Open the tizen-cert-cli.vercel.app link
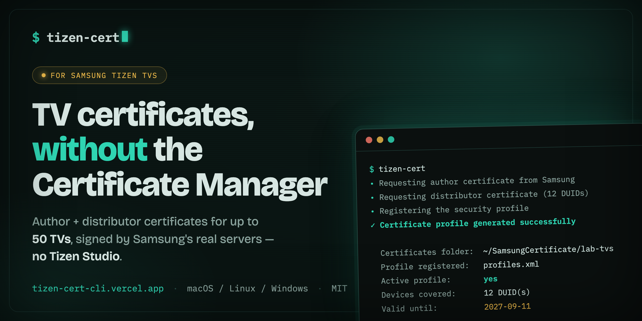642x321 pixels. click(x=98, y=288)
